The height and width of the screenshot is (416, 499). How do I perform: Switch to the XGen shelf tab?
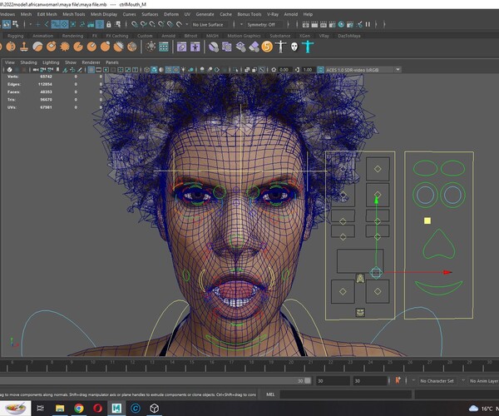(304, 36)
